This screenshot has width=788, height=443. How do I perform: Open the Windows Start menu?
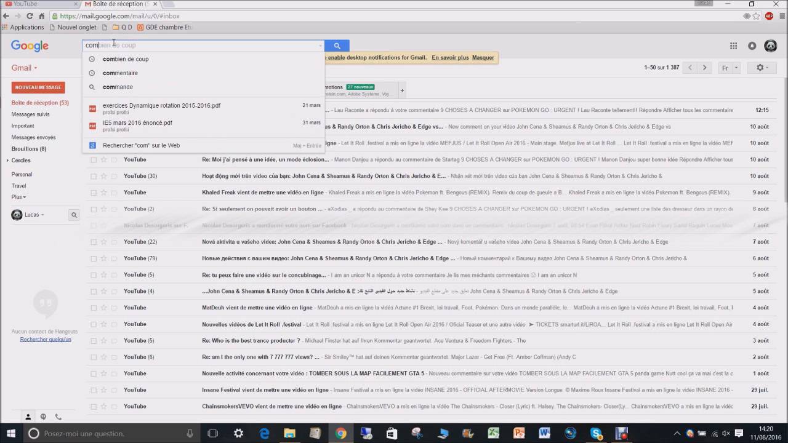[x=10, y=433]
